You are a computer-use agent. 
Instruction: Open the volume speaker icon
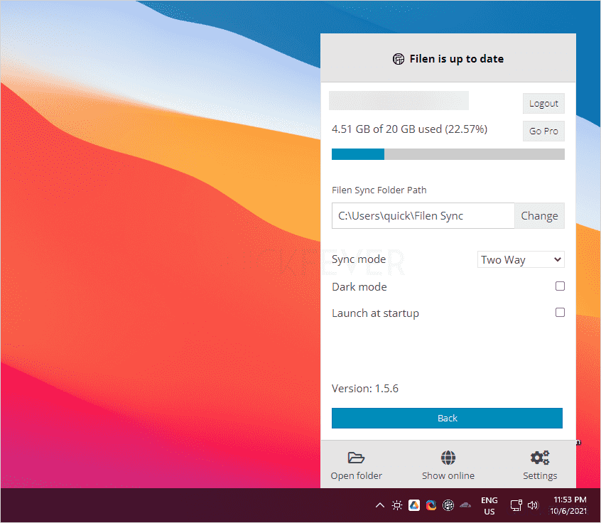coord(533,505)
